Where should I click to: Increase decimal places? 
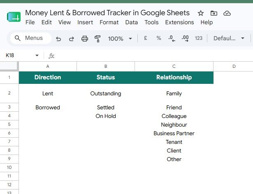(185, 39)
